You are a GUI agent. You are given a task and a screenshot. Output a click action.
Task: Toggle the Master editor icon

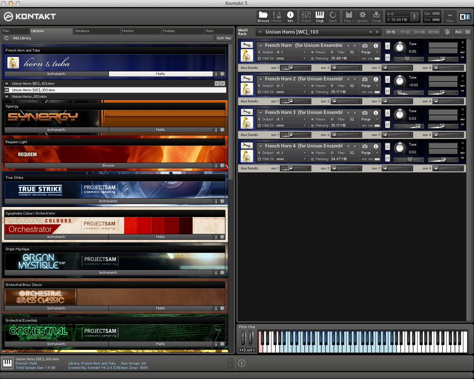[277, 16]
